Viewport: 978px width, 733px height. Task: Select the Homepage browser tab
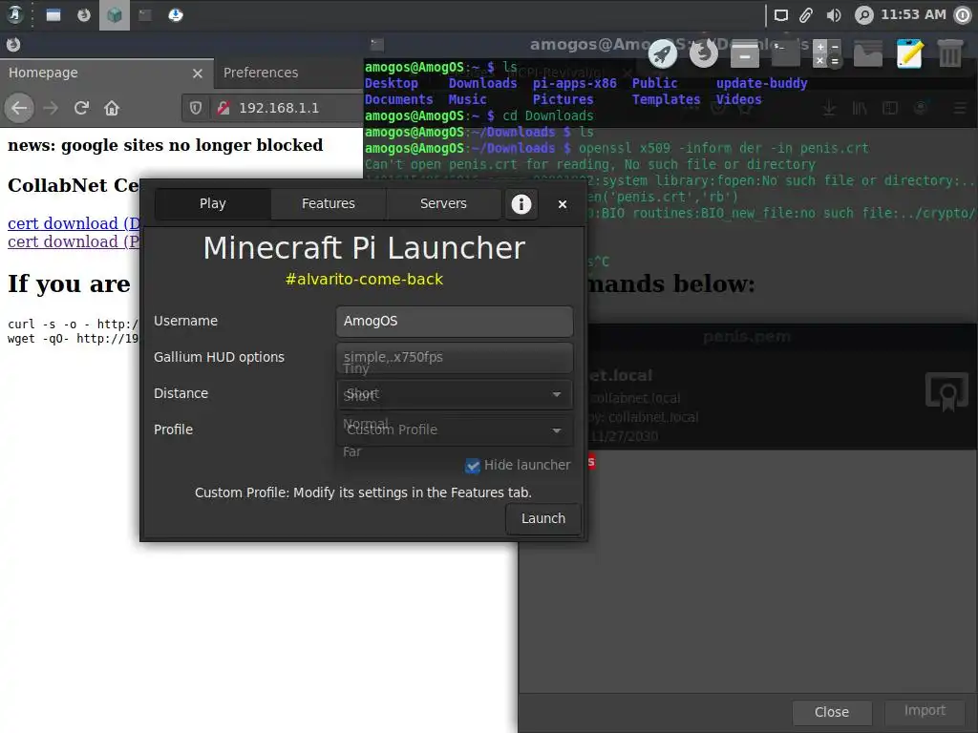(x=107, y=73)
